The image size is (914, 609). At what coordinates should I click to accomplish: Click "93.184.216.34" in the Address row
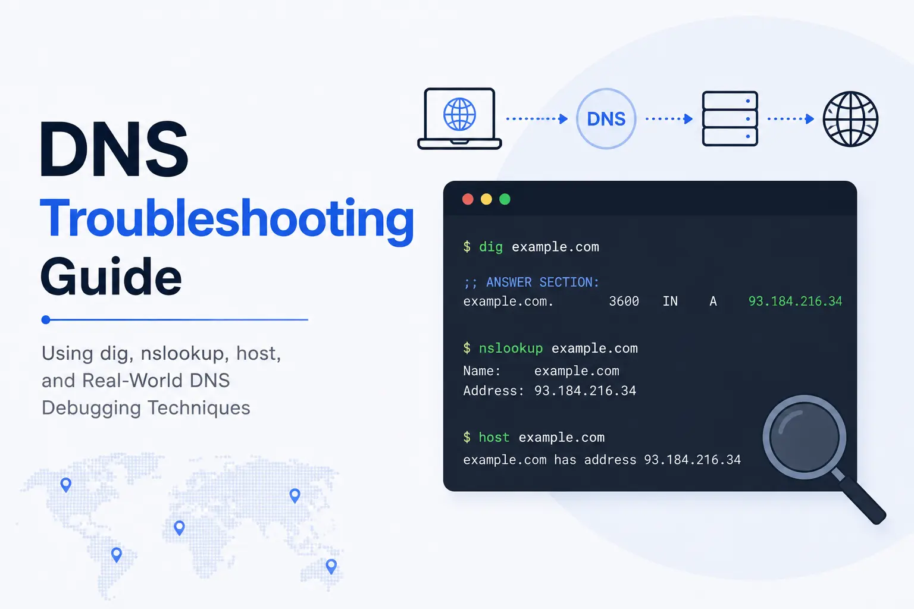(x=585, y=391)
